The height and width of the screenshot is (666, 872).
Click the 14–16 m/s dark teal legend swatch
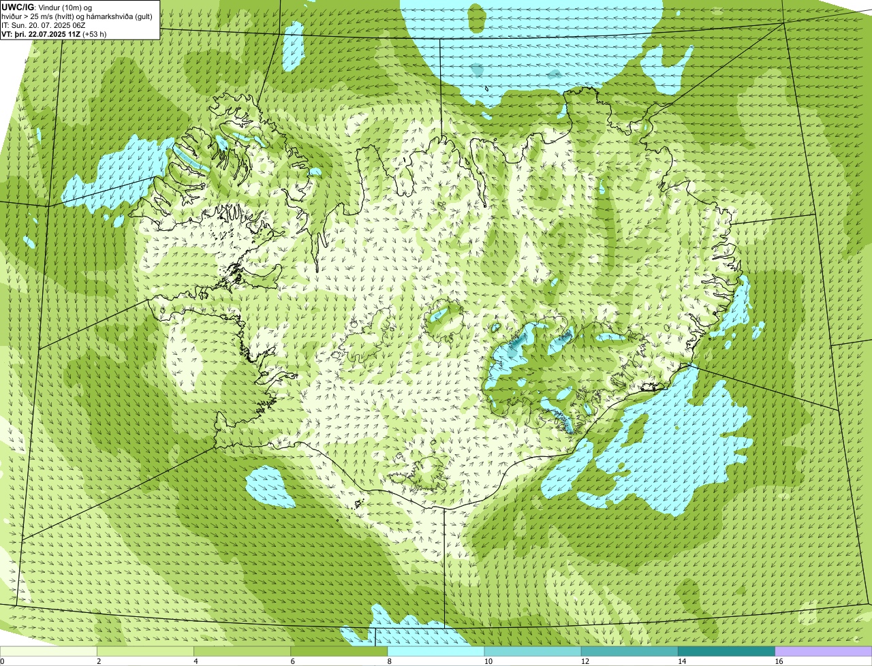(726, 651)
